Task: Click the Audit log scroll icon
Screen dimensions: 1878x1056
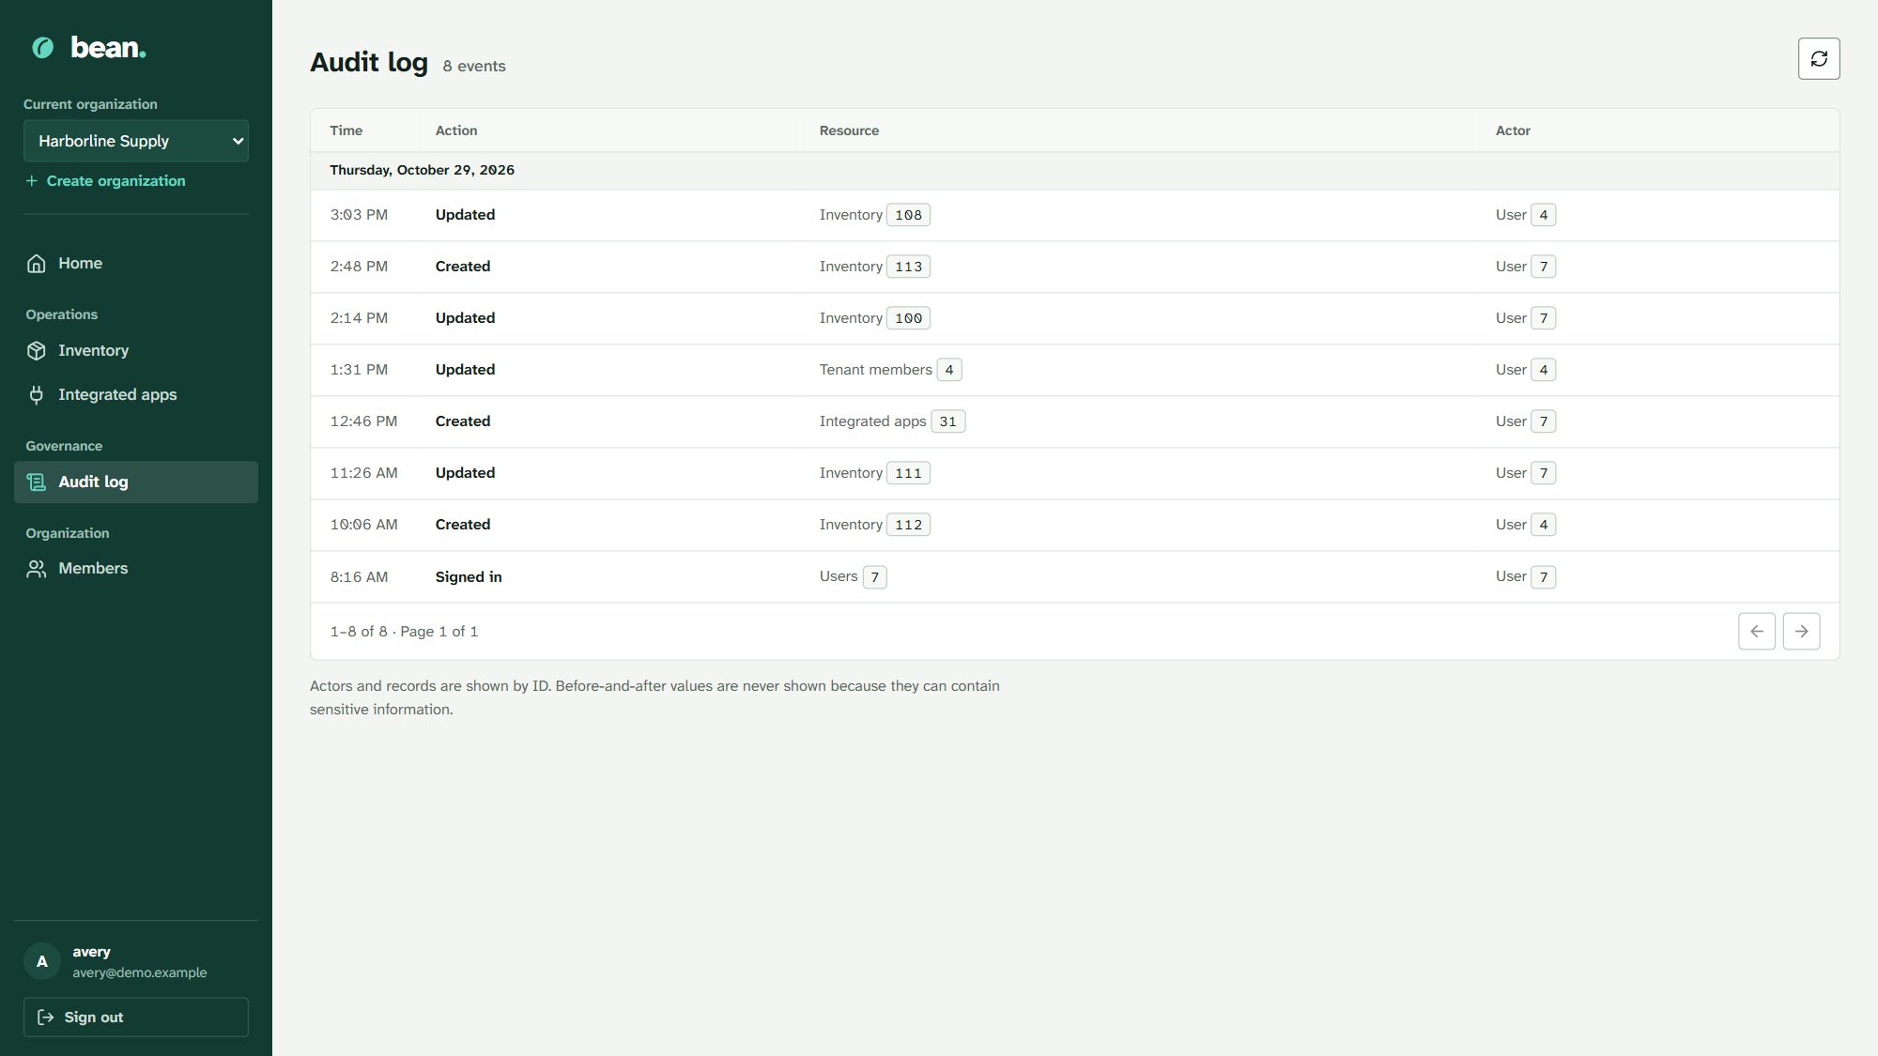Action: (x=37, y=482)
